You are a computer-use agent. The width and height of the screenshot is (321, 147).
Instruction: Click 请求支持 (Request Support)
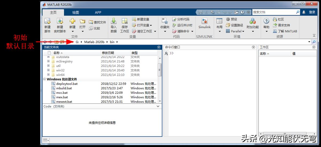[281, 25]
